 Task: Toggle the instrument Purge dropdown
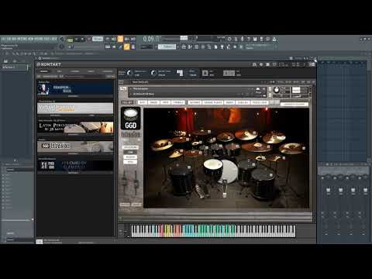[x=258, y=90]
